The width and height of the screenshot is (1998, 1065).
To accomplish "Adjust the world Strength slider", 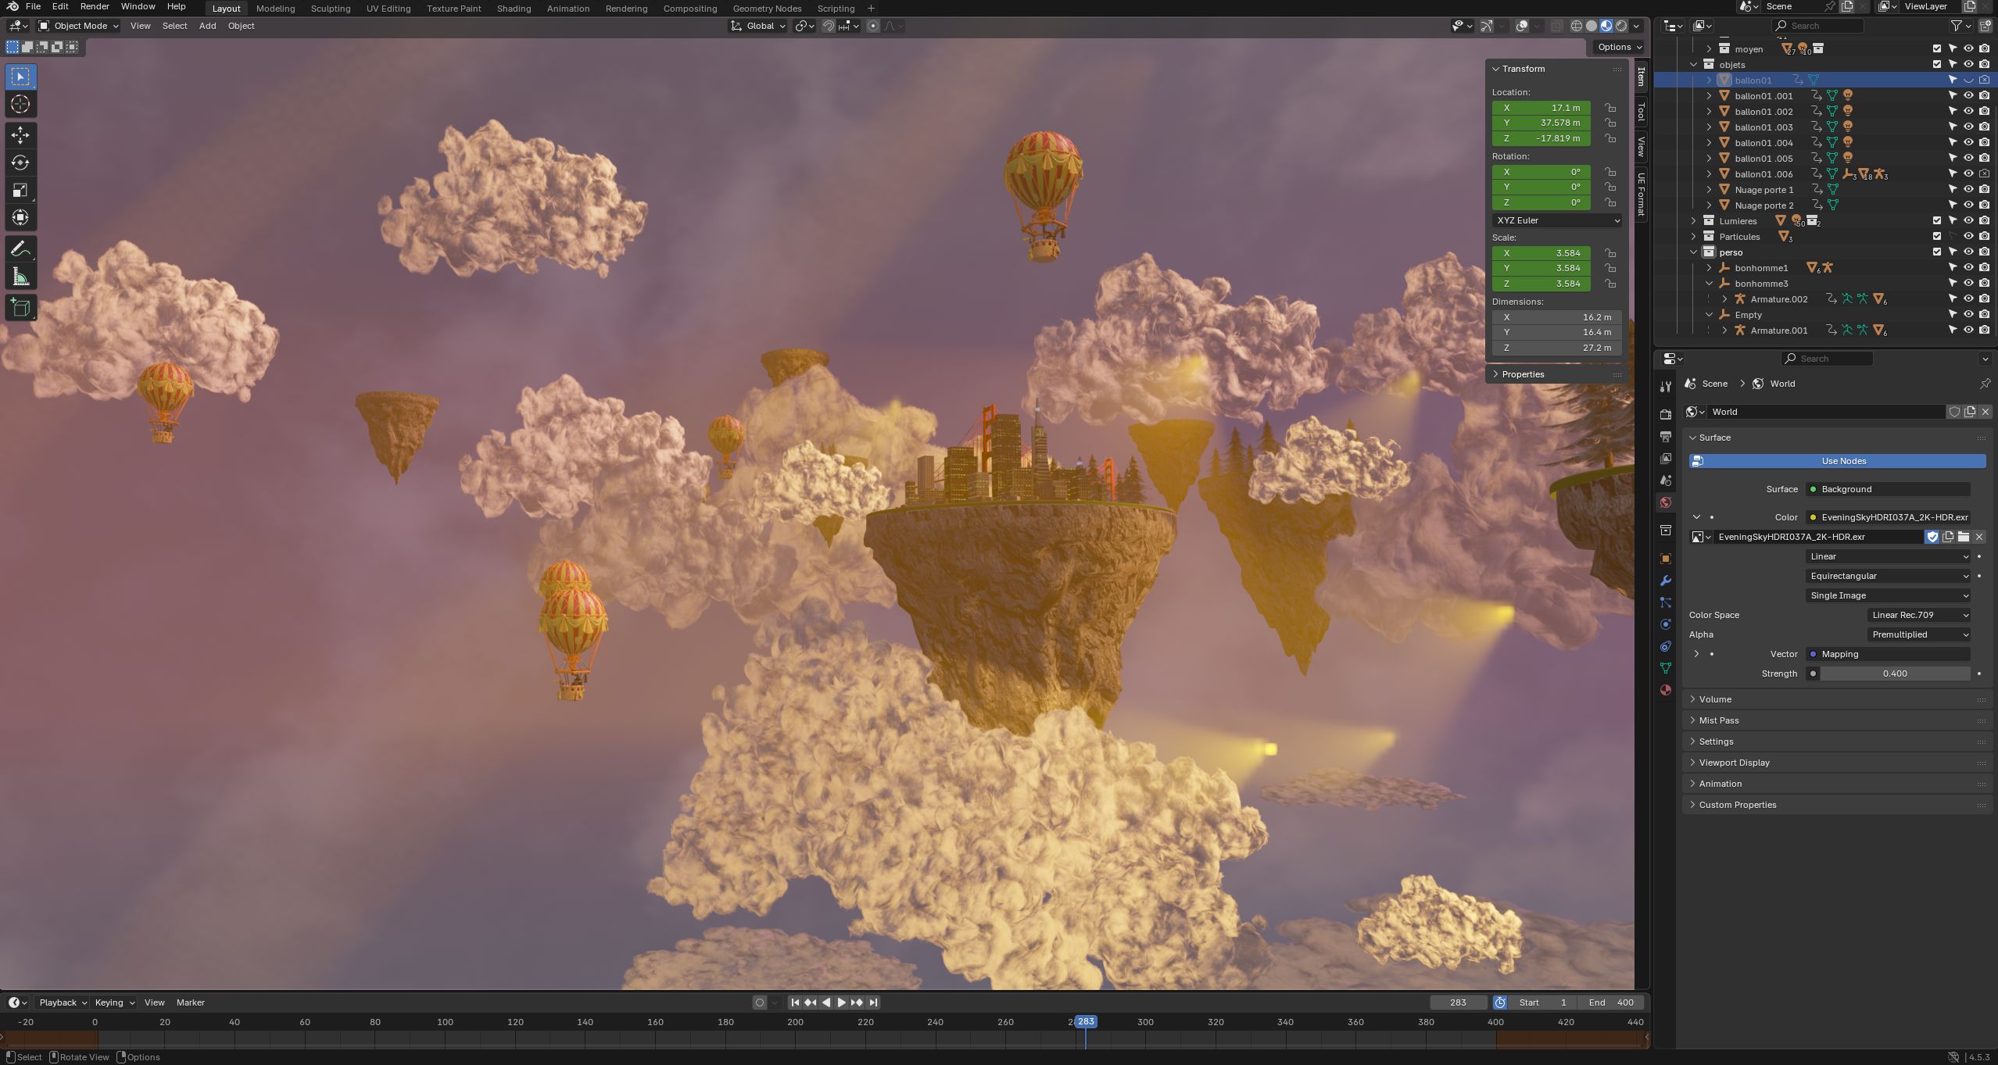I will [x=1894, y=674].
